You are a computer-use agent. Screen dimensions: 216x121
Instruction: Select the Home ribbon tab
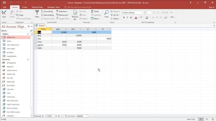point(15,7)
